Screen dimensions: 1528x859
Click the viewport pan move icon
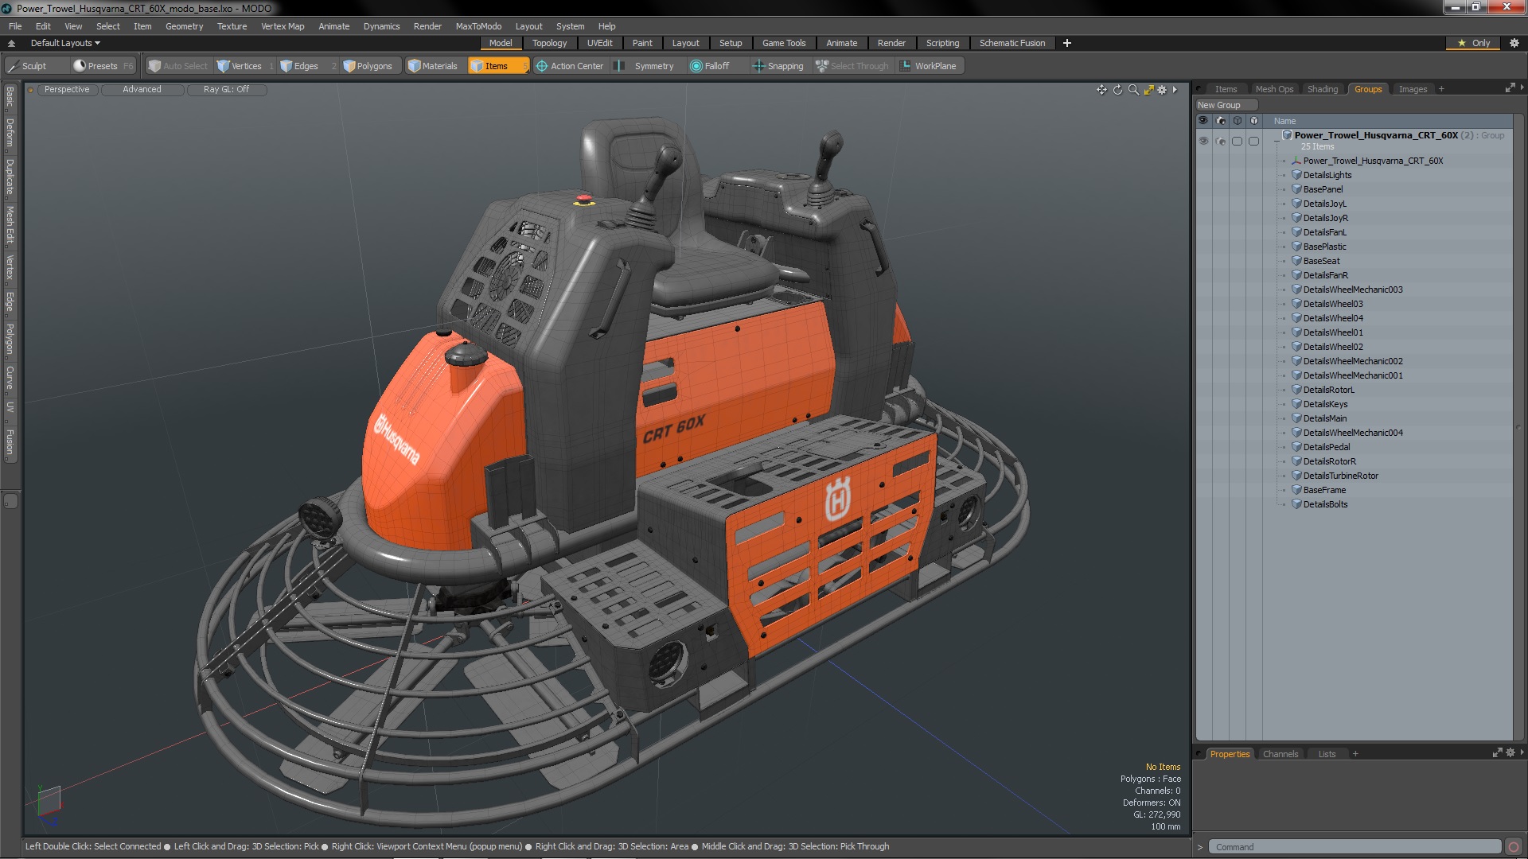[x=1101, y=90]
